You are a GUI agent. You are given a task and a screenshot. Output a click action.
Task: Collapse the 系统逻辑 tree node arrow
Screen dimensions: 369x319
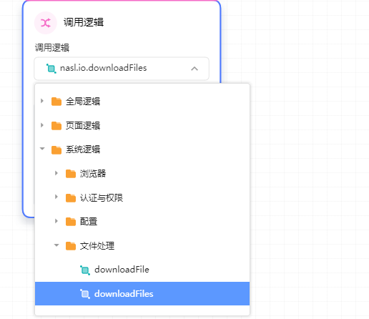[x=42, y=149]
